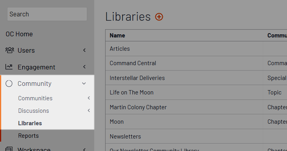Open the Interstellar Deliveries library
287x151 pixels.
pos(137,78)
